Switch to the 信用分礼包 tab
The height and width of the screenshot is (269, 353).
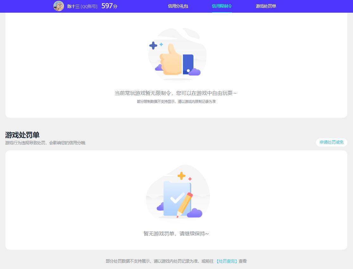(177, 6)
